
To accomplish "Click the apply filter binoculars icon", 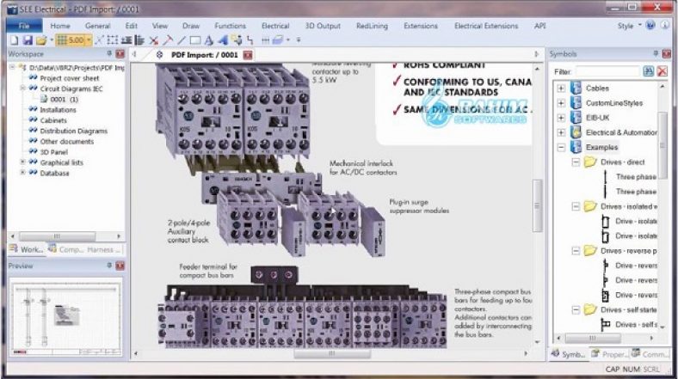I will (648, 71).
